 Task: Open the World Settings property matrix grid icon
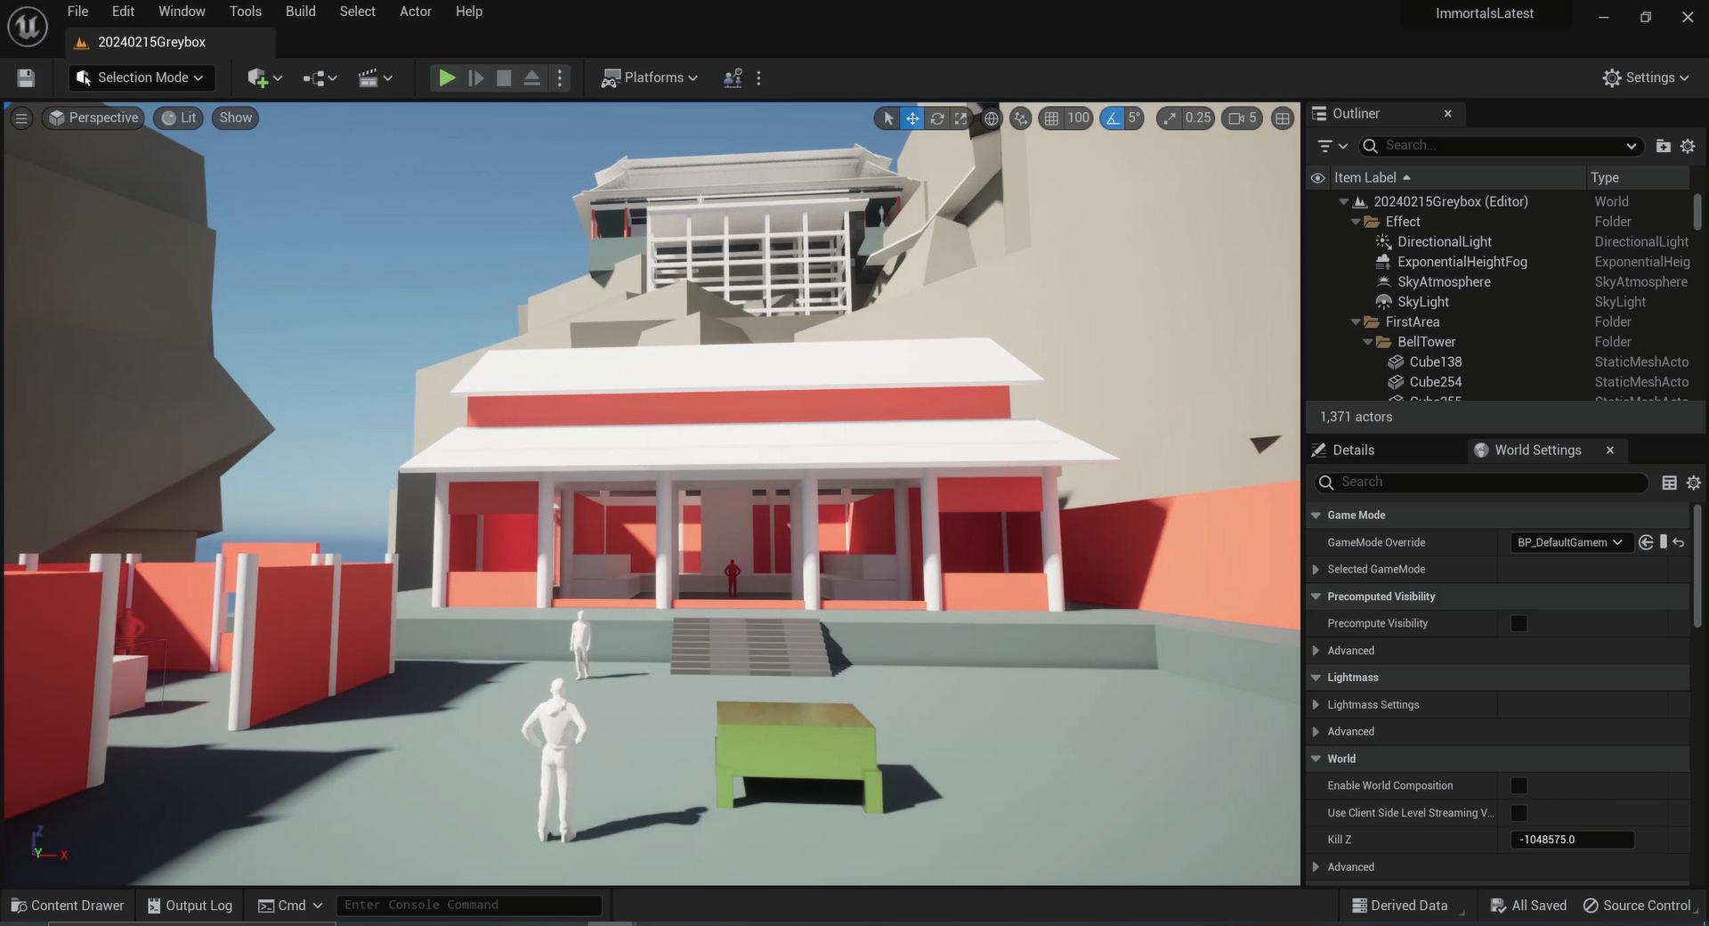[x=1669, y=483]
